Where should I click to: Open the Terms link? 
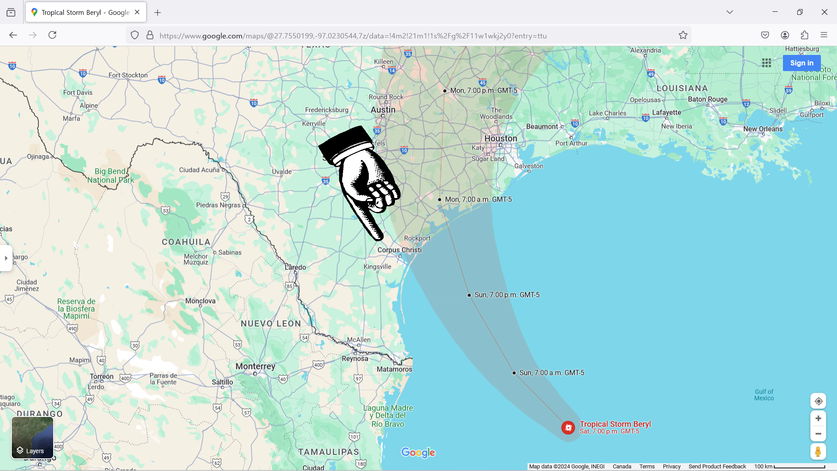647,467
